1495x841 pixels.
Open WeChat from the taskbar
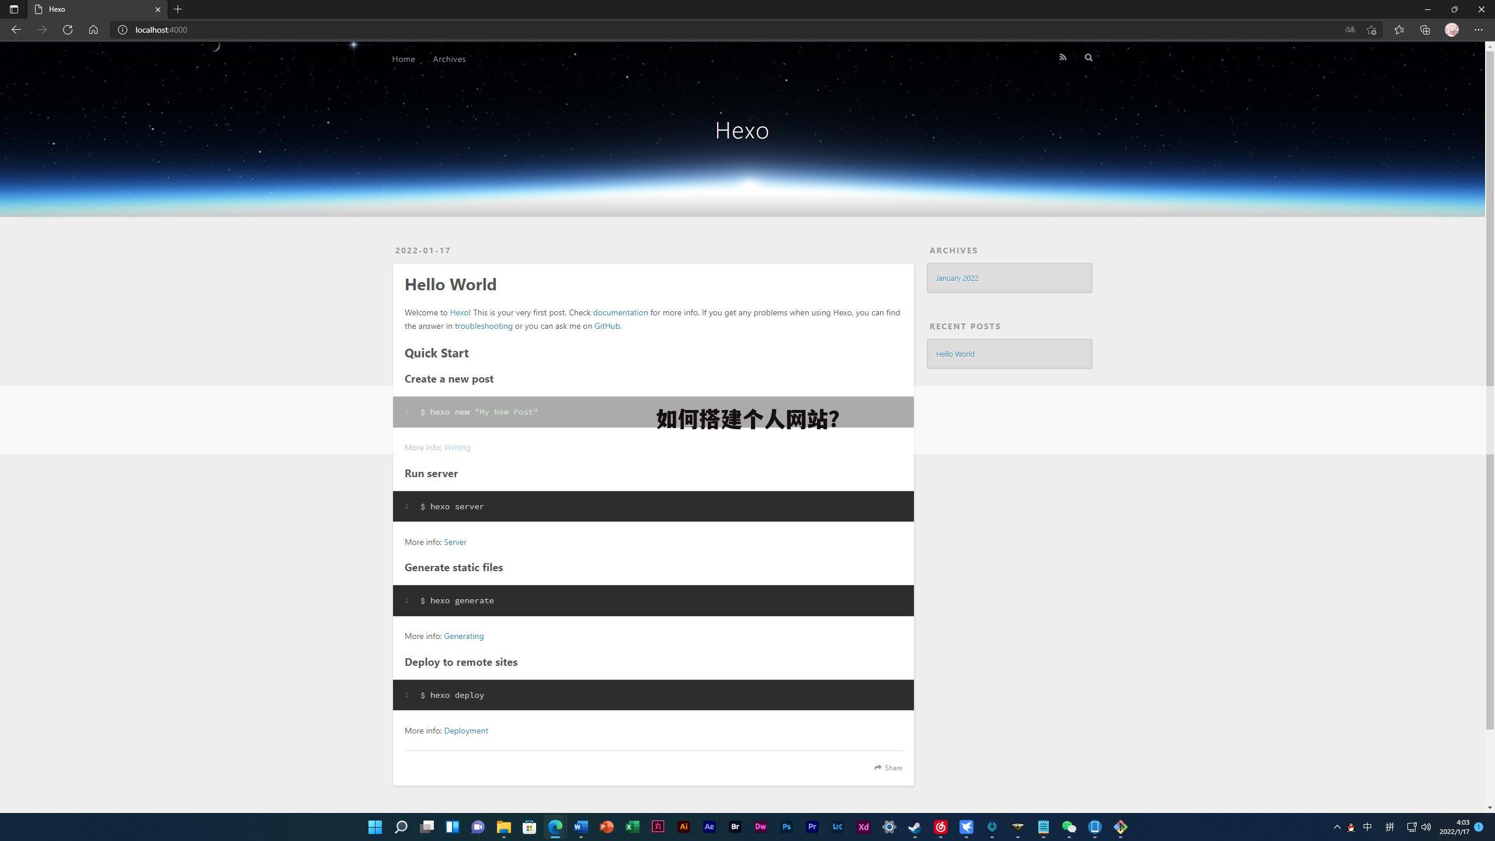click(1069, 827)
